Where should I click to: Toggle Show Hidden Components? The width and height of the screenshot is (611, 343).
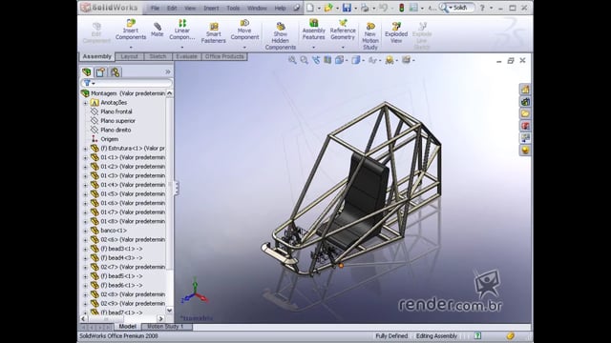[x=280, y=36]
